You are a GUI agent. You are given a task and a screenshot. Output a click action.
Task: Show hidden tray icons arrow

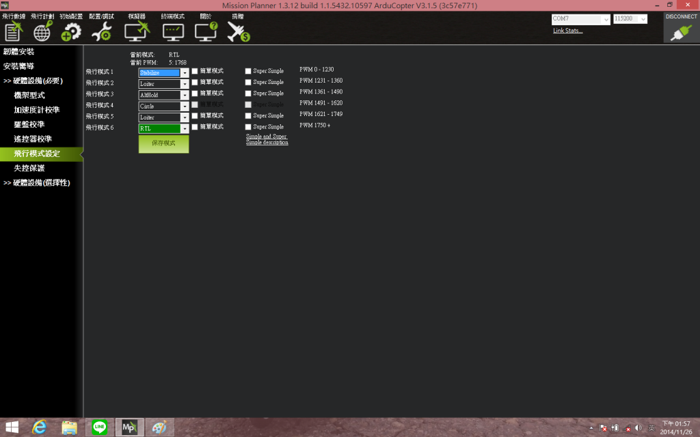pyautogui.click(x=591, y=428)
